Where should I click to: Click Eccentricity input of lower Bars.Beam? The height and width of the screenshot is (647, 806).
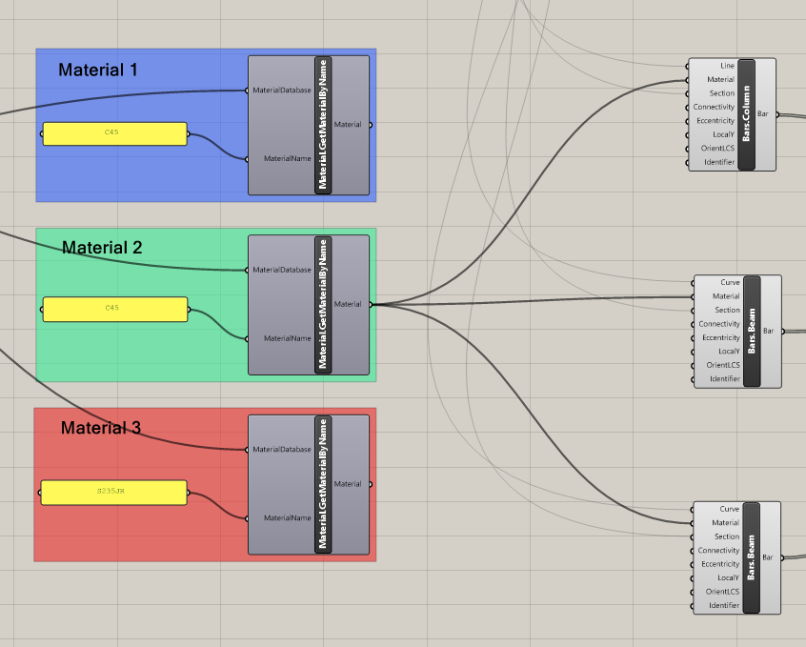[720, 564]
